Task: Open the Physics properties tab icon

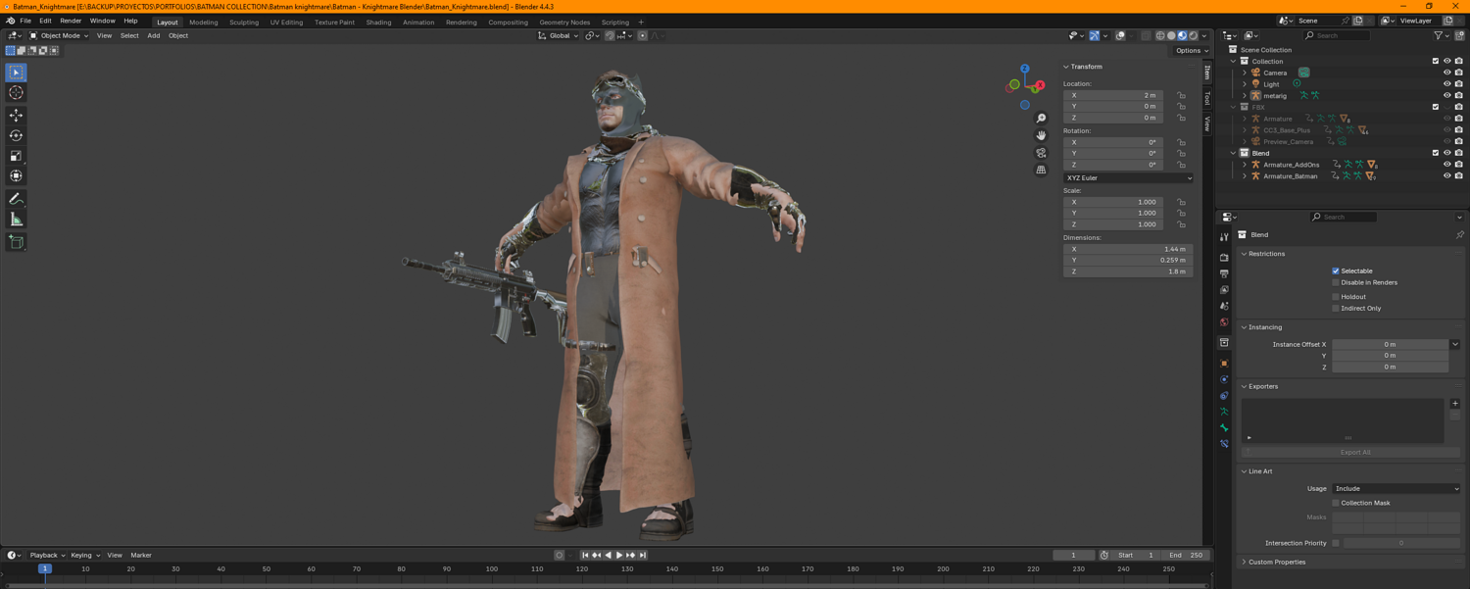Action: (1224, 379)
